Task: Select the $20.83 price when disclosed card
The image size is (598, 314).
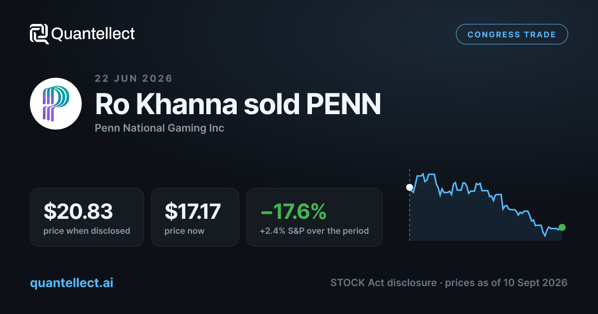Action: point(87,217)
